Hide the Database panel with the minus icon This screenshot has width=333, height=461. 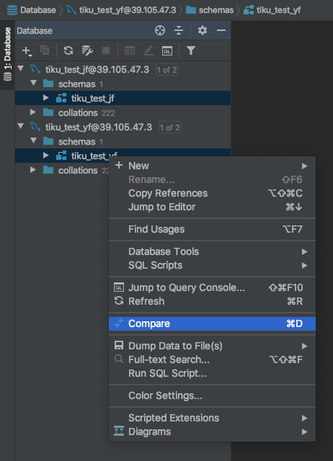coord(221,30)
